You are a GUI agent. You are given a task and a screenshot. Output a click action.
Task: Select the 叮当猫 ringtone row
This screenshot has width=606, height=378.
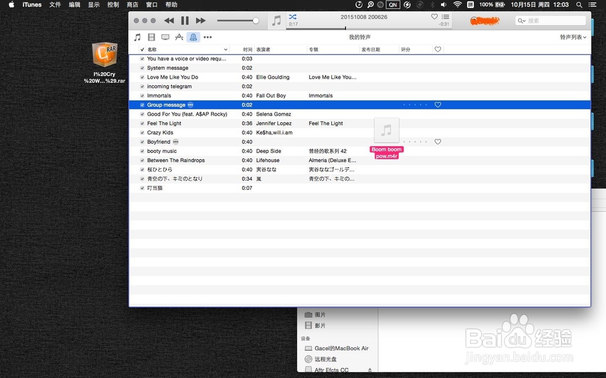(359, 188)
